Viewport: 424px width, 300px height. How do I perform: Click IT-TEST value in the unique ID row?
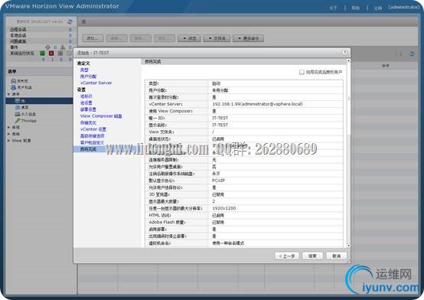tap(220, 118)
